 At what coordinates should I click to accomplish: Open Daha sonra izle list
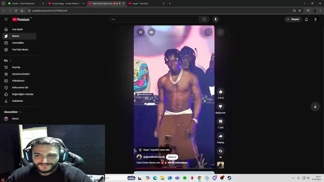19,87
